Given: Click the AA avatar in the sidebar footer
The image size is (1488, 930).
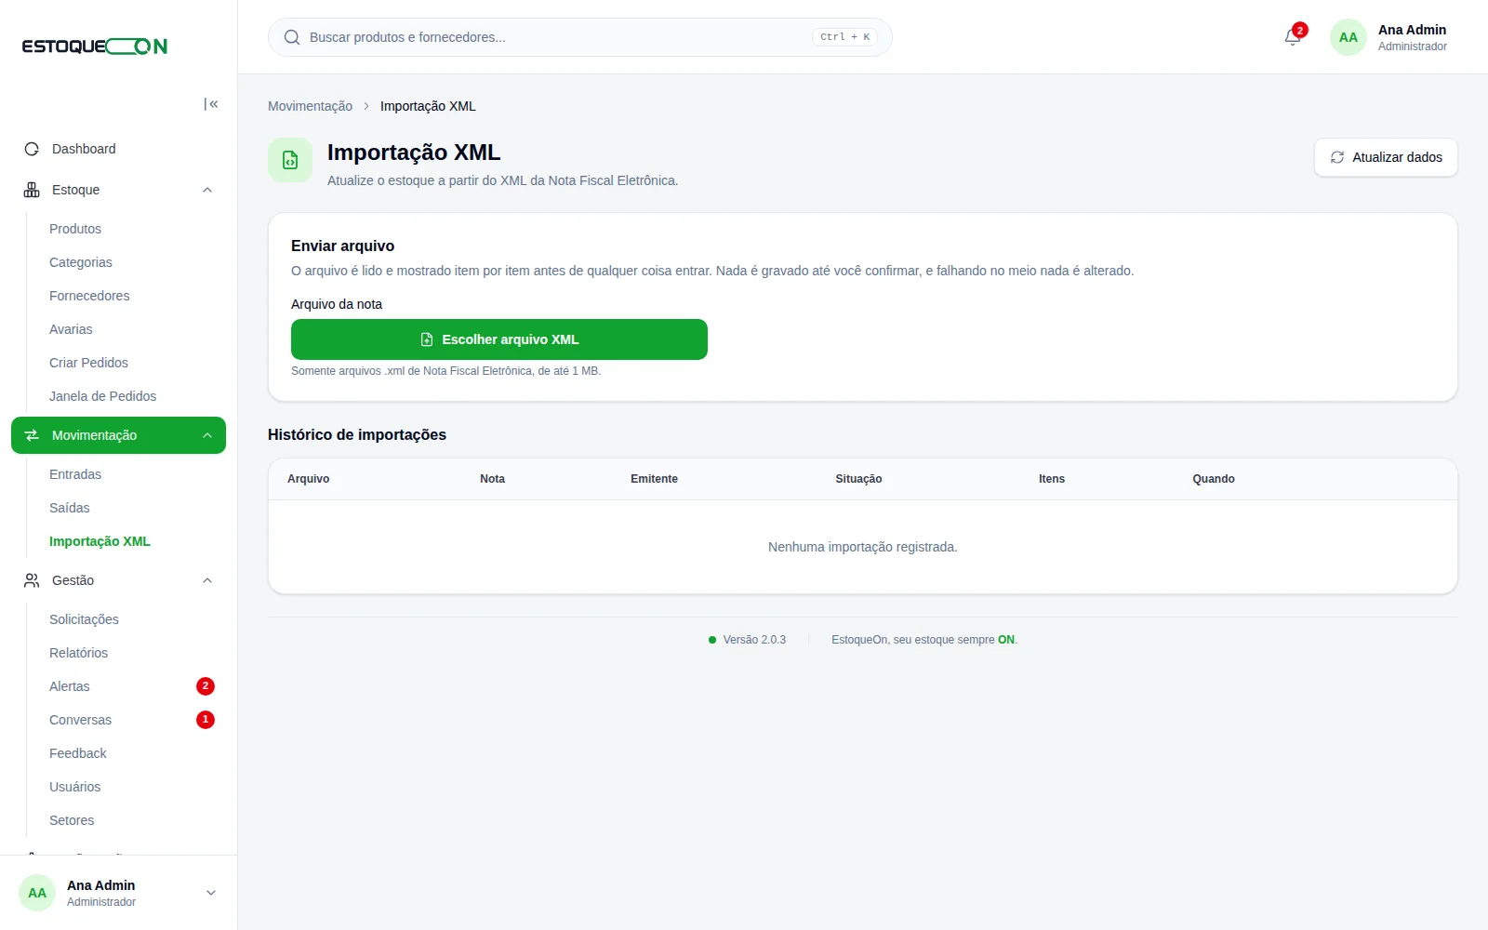Looking at the screenshot, I should 37,893.
